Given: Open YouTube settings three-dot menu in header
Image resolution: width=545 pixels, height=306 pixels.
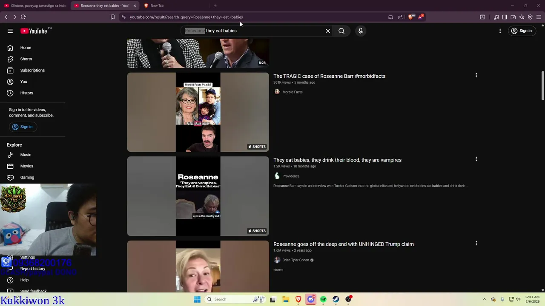Looking at the screenshot, I should [500, 31].
